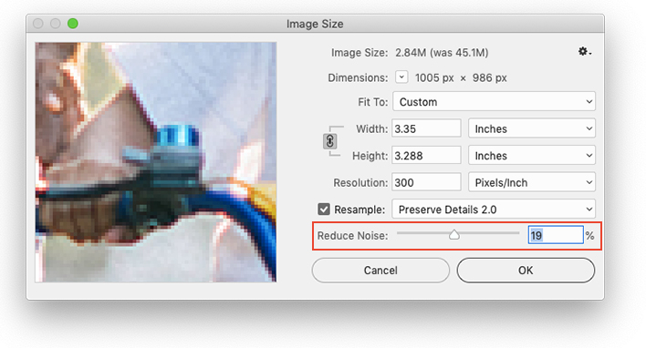Click the green zoom window button
Screen dimensions: 646x348
click(73, 24)
